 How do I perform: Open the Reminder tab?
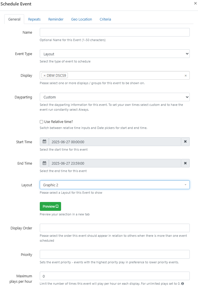pos(56,19)
